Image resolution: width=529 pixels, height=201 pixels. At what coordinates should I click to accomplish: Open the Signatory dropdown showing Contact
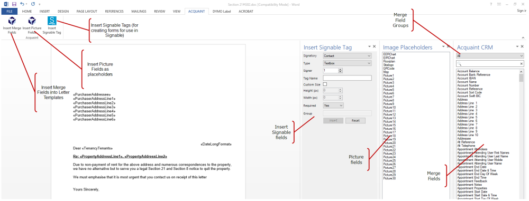click(x=347, y=56)
